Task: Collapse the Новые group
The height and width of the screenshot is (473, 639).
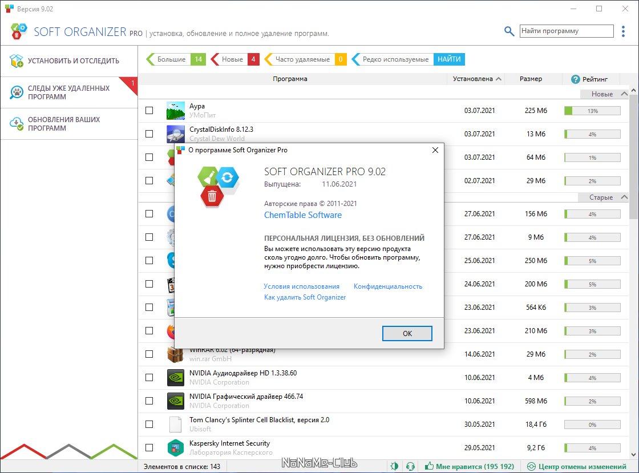Action: click(624, 94)
